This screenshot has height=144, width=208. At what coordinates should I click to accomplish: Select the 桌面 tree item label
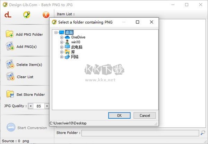(x=69, y=32)
